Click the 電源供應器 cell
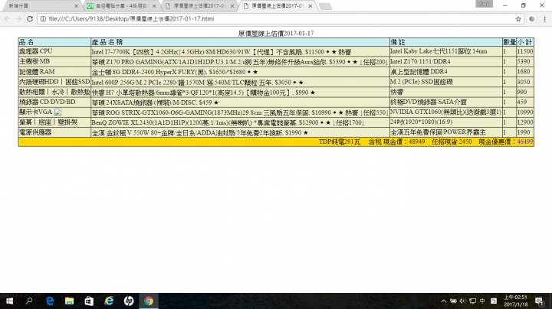This screenshot has height=309, width=552. (54, 133)
